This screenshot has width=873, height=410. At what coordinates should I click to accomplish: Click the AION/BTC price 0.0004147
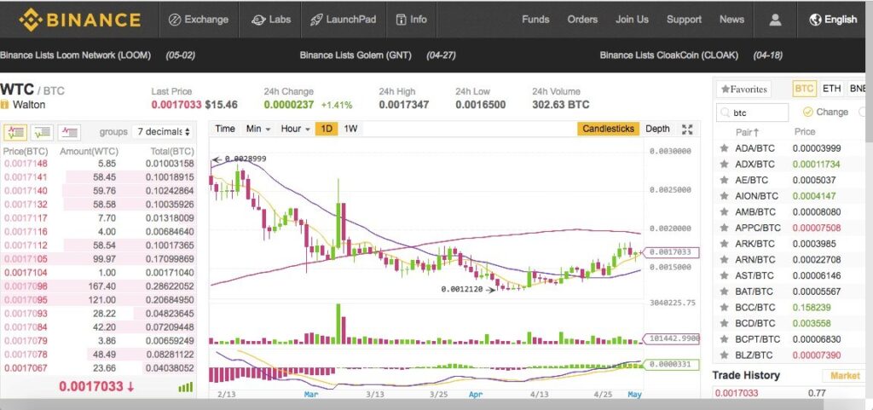812,196
